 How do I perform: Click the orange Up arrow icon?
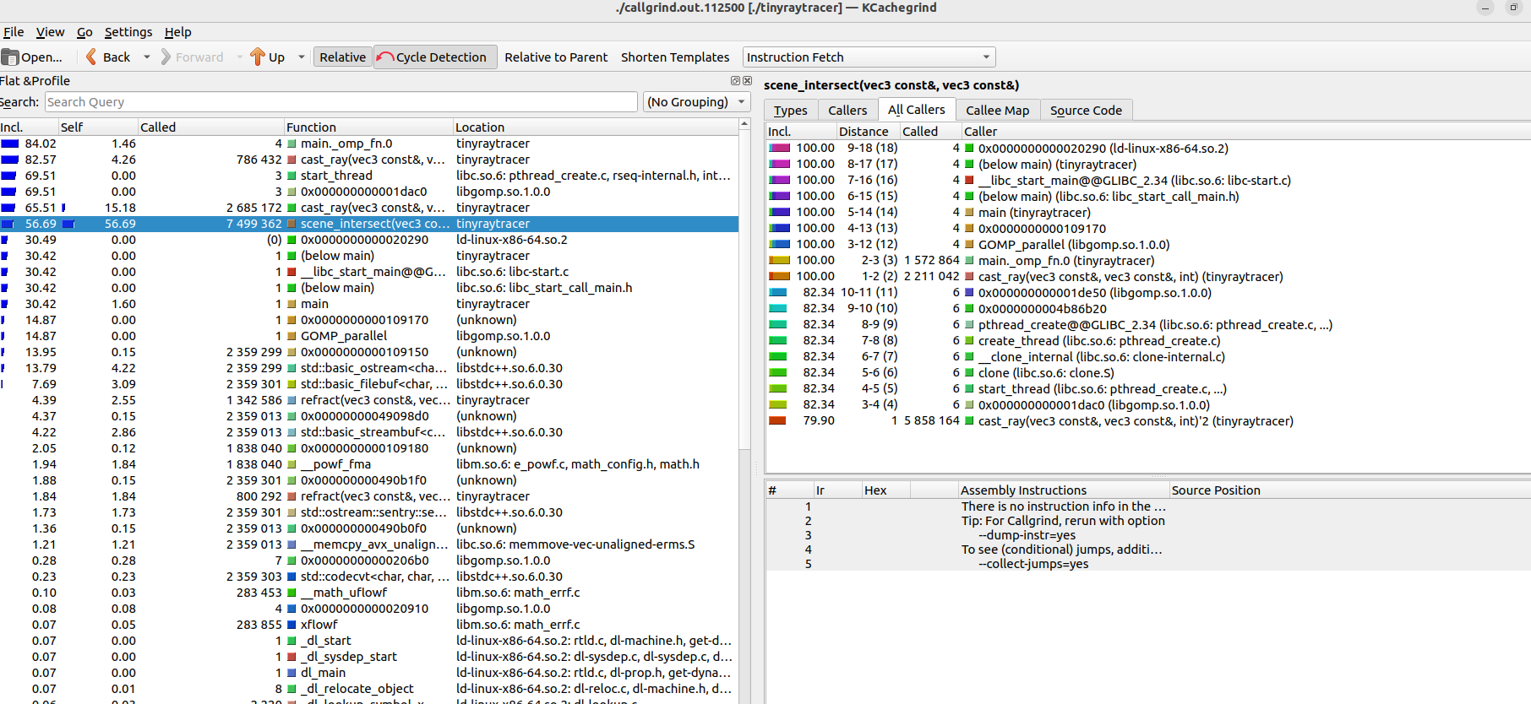click(x=258, y=57)
